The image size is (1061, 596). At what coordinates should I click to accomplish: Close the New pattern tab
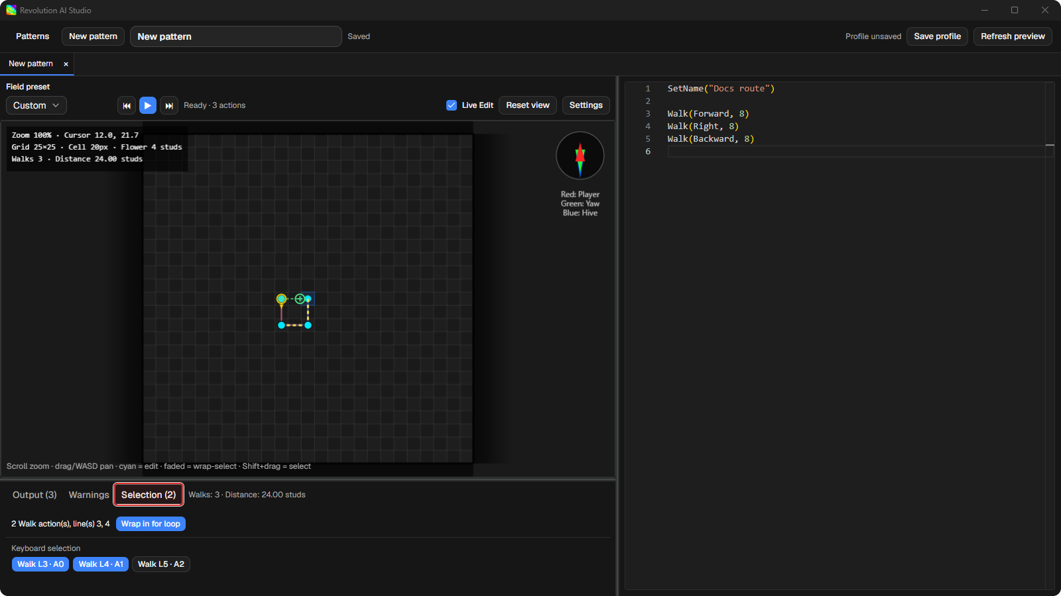click(x=66, y=64)
